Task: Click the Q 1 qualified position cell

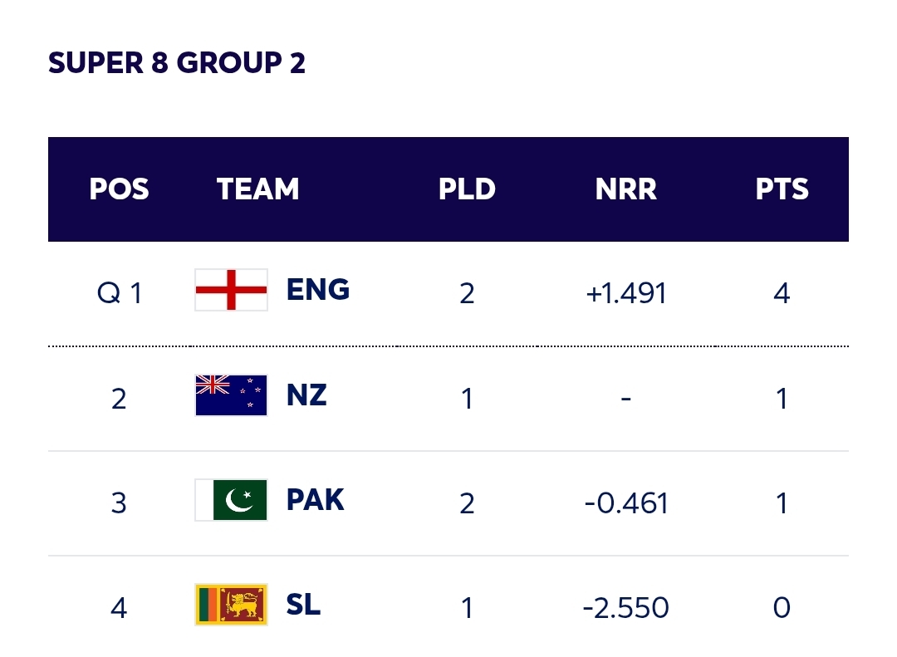Action: [119, 293]
